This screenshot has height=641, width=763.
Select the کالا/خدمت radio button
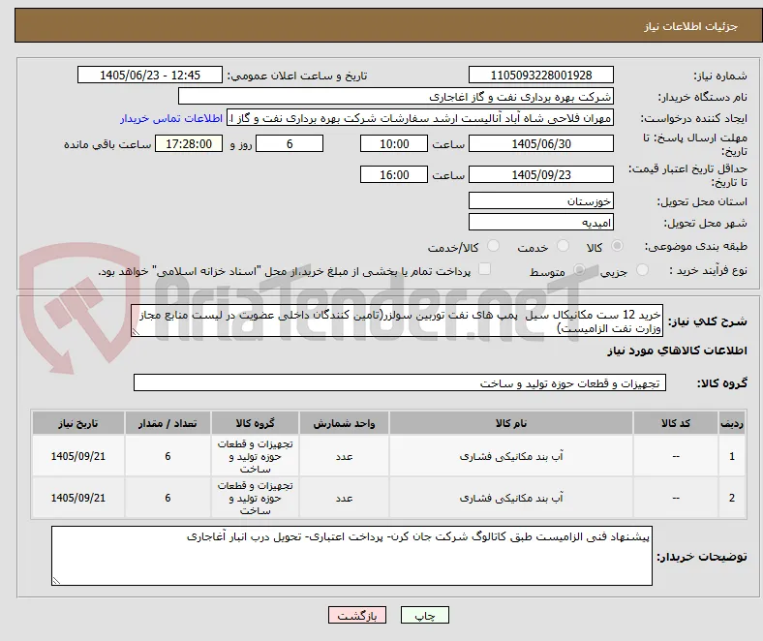tap(494, 246)
